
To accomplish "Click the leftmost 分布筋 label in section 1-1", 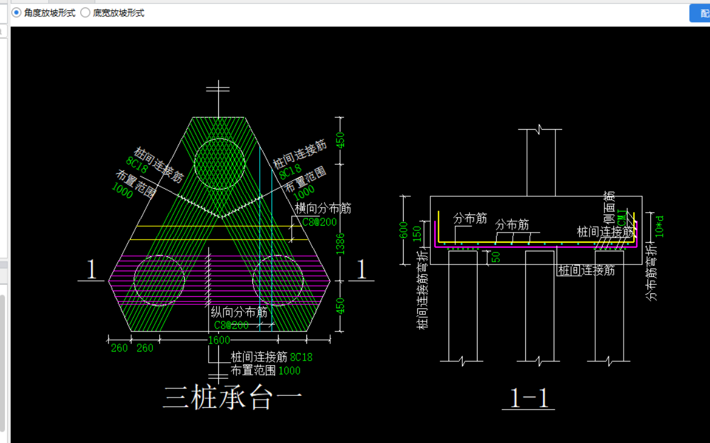I will (x=470, y=218).
